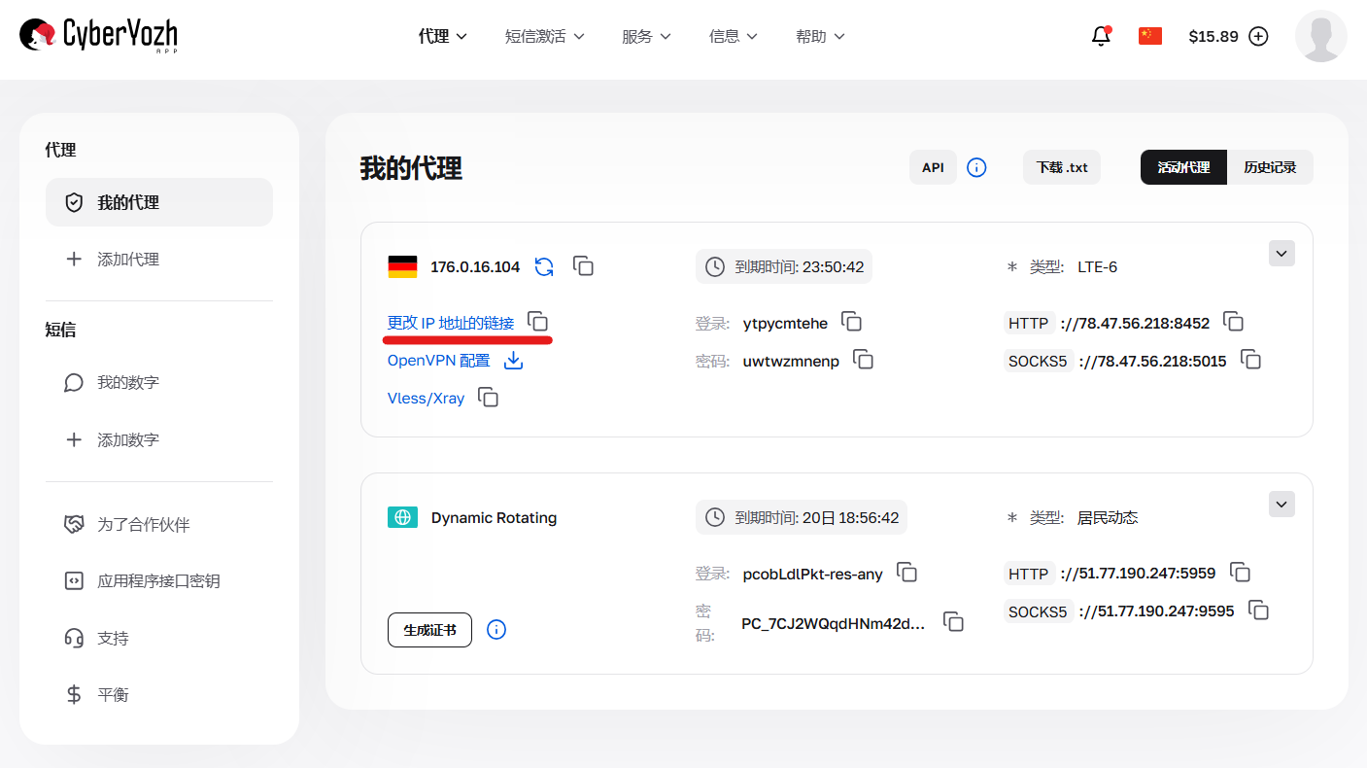Switch to 历史记录 tab
This screenshot has width=1367, height=768.
[x=1271, y=166]
